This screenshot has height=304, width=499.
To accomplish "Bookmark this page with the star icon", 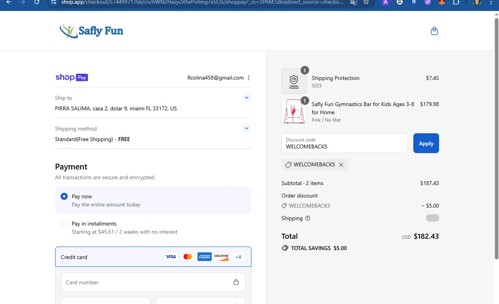I will (x=366, y=2).
